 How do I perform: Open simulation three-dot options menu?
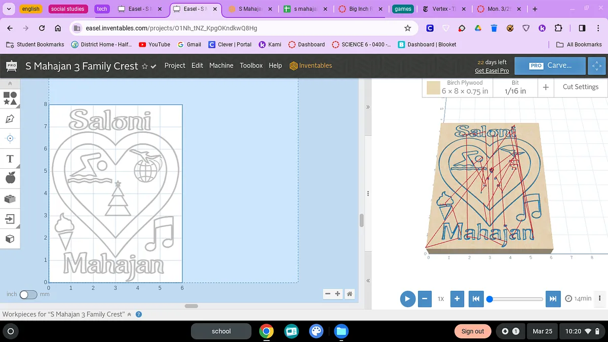click(600, 298)
